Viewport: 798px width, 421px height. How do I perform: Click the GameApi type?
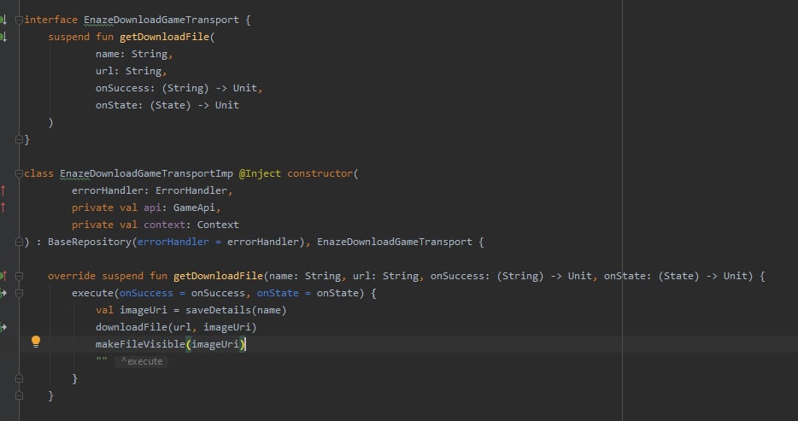click(x=194, y=208)
